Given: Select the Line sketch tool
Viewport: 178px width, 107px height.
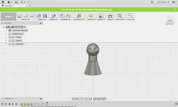Looking at the screenshot, I should pyautogui.click(x=26, y=16).
